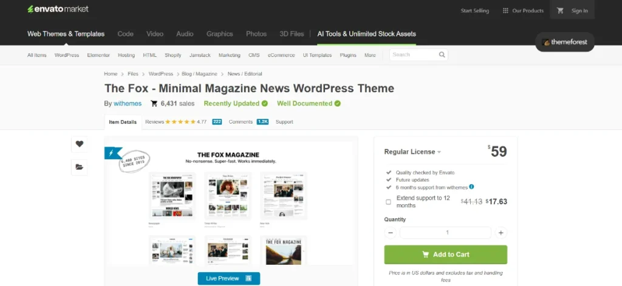Click the Start Selling link
This screenshot has height=286, width=622.
475,11
